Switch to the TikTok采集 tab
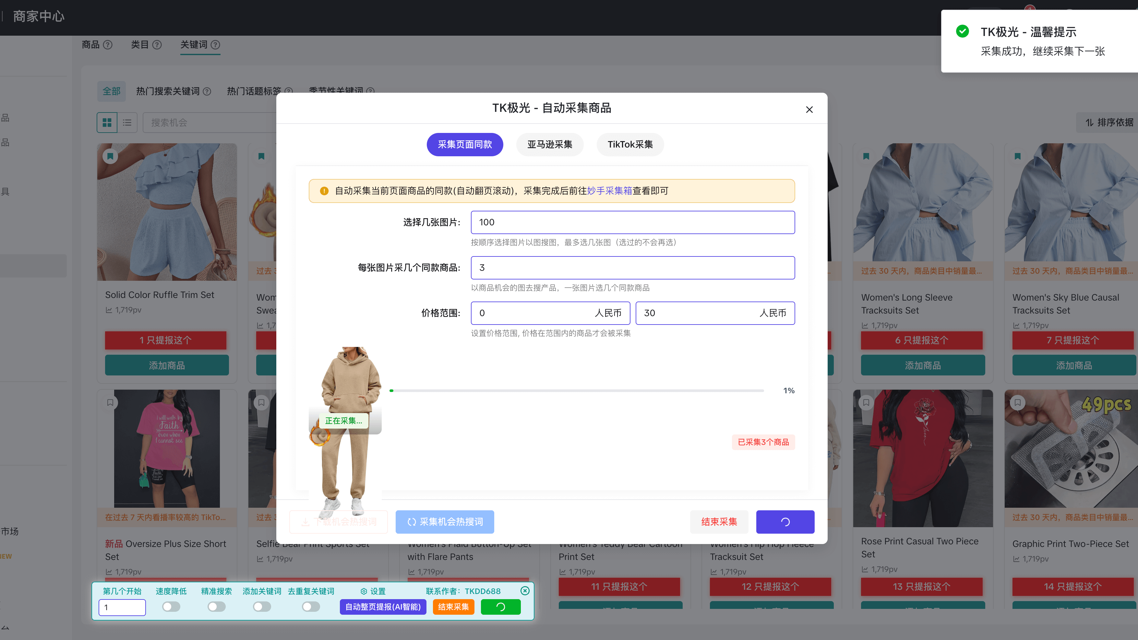 coord(630,144)
